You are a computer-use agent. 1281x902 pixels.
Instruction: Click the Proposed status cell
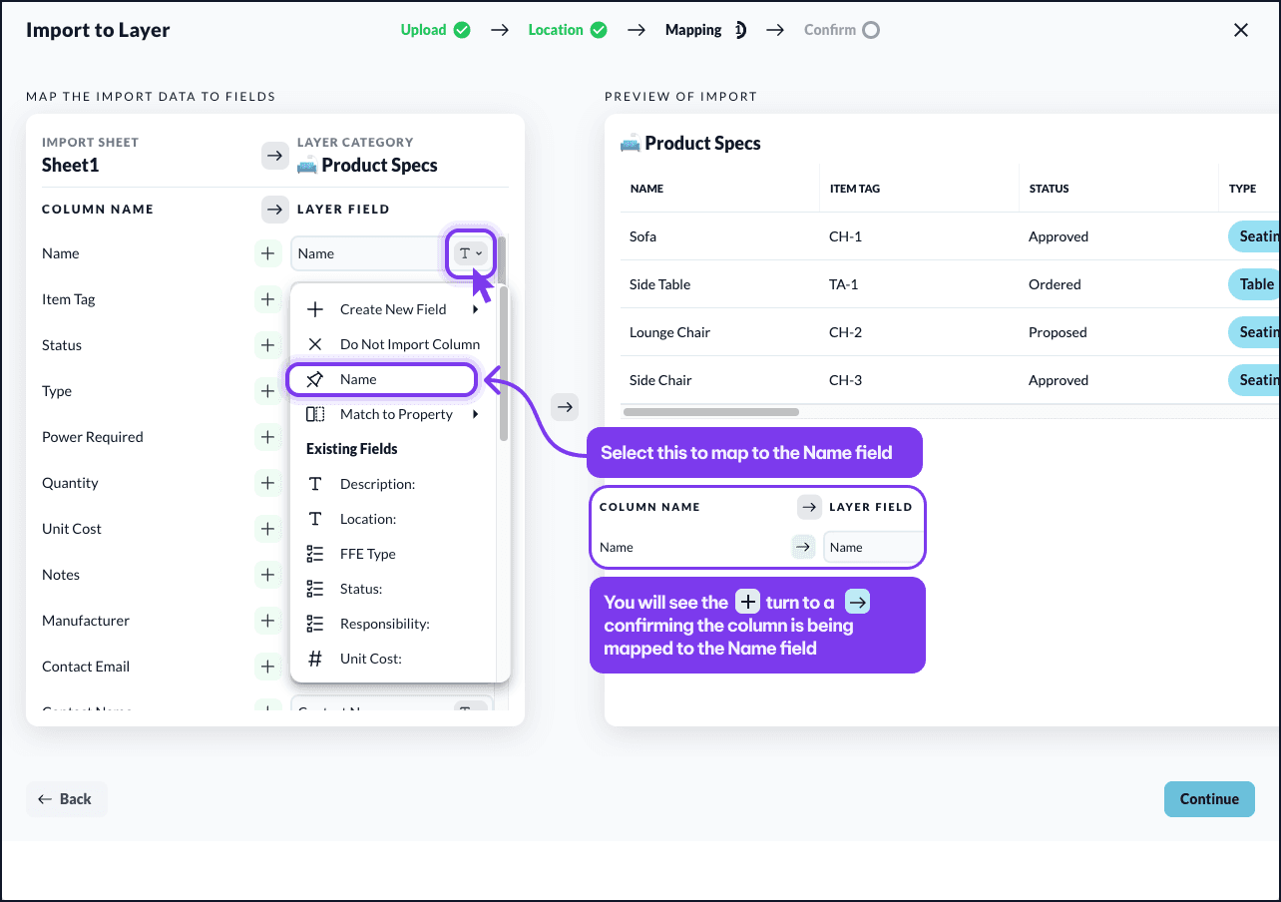pos(1058,332)
